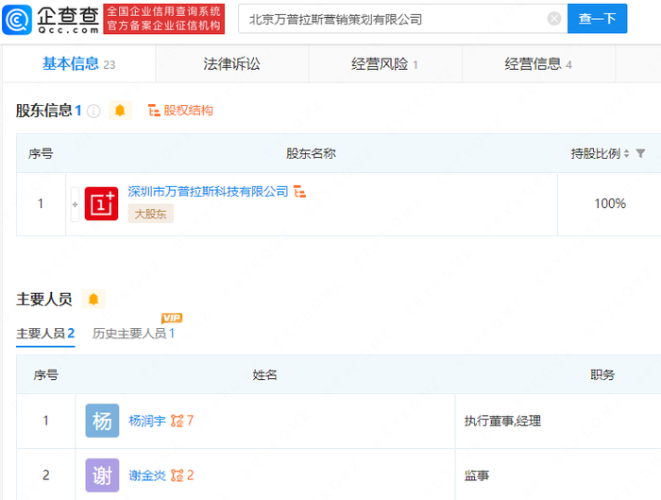The image size is (661, 500).
Task: Open 股权结构 link
Action: pos(188,111)
